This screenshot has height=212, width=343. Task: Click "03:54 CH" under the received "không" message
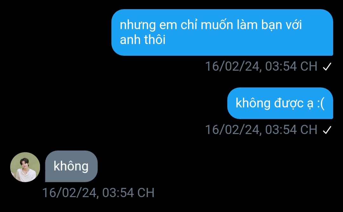128,193
